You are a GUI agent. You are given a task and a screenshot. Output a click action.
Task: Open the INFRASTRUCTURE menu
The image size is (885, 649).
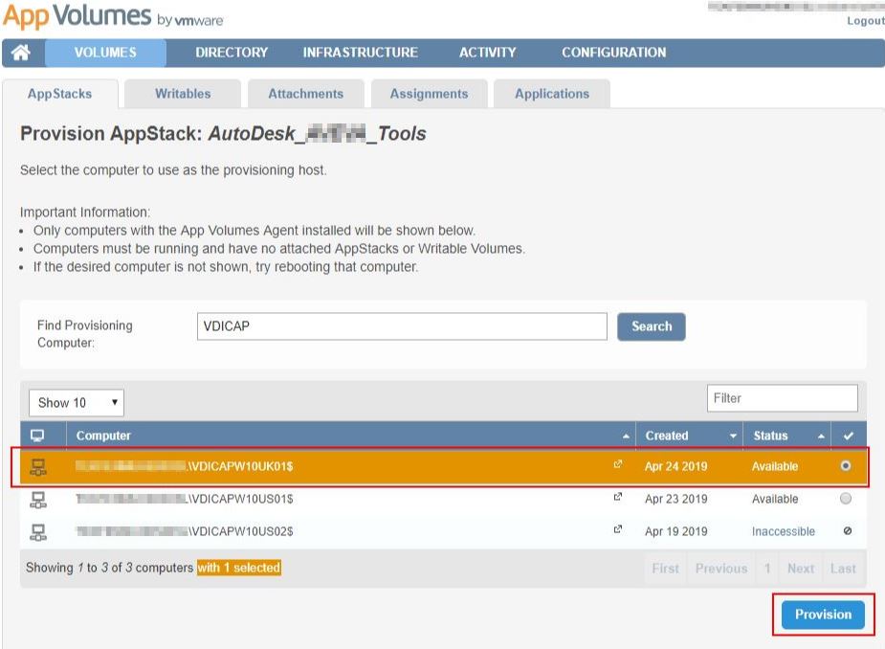tap(360, 53)
